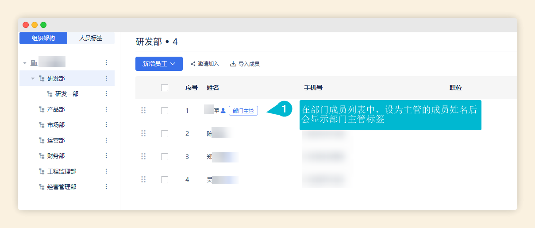
Task: Switch to the 组织架构 tab
Action: tap(43, 38)
